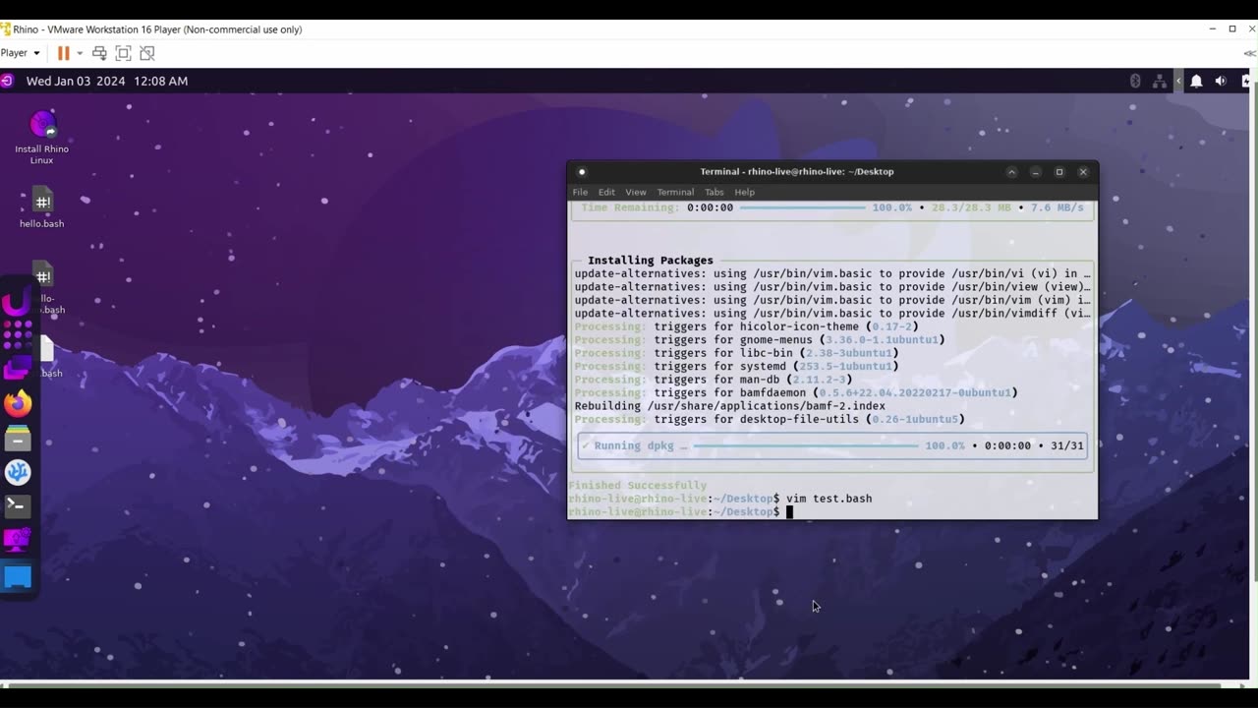Open wired network indicator in the panel
This screenshot has height=708, width=1258.
pos(1160,81)
